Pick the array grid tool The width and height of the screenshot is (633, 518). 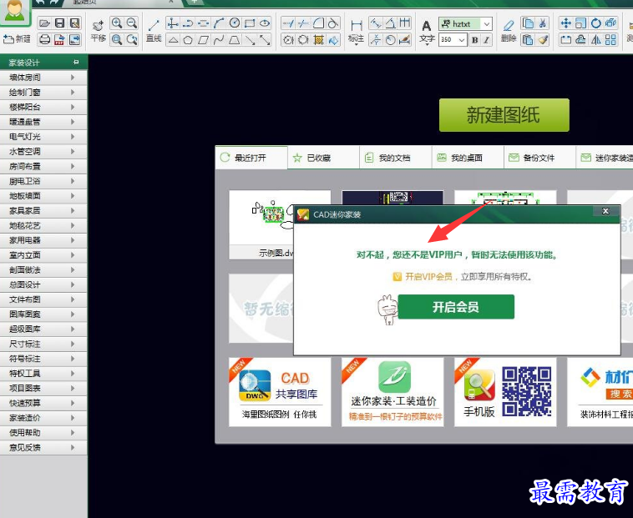tap(610, 39)
